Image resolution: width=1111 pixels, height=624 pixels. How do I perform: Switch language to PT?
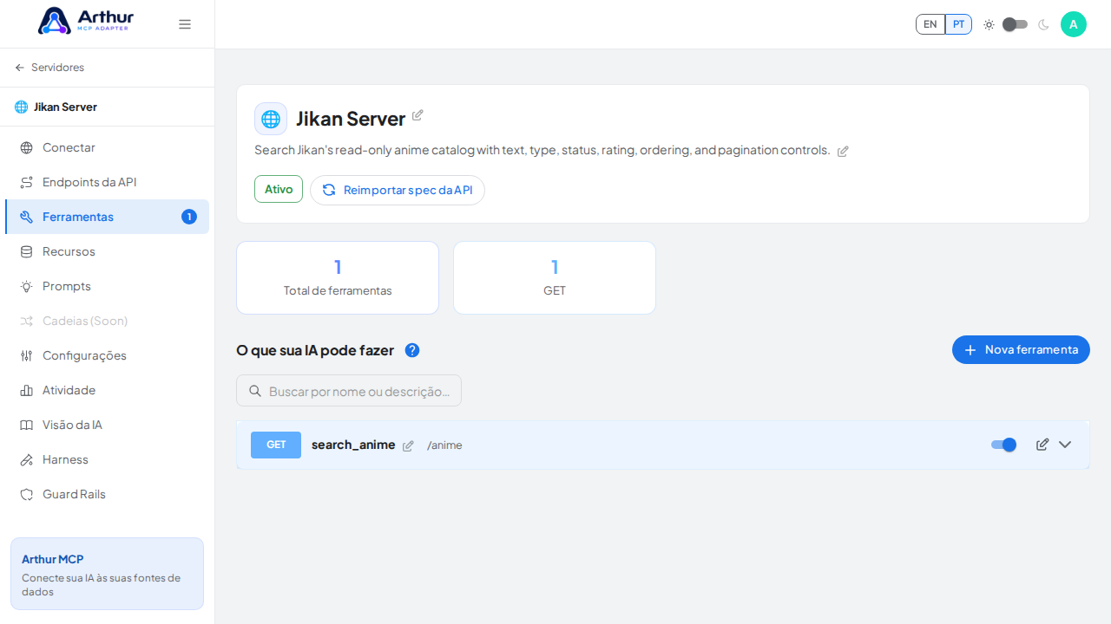(958, 24)
